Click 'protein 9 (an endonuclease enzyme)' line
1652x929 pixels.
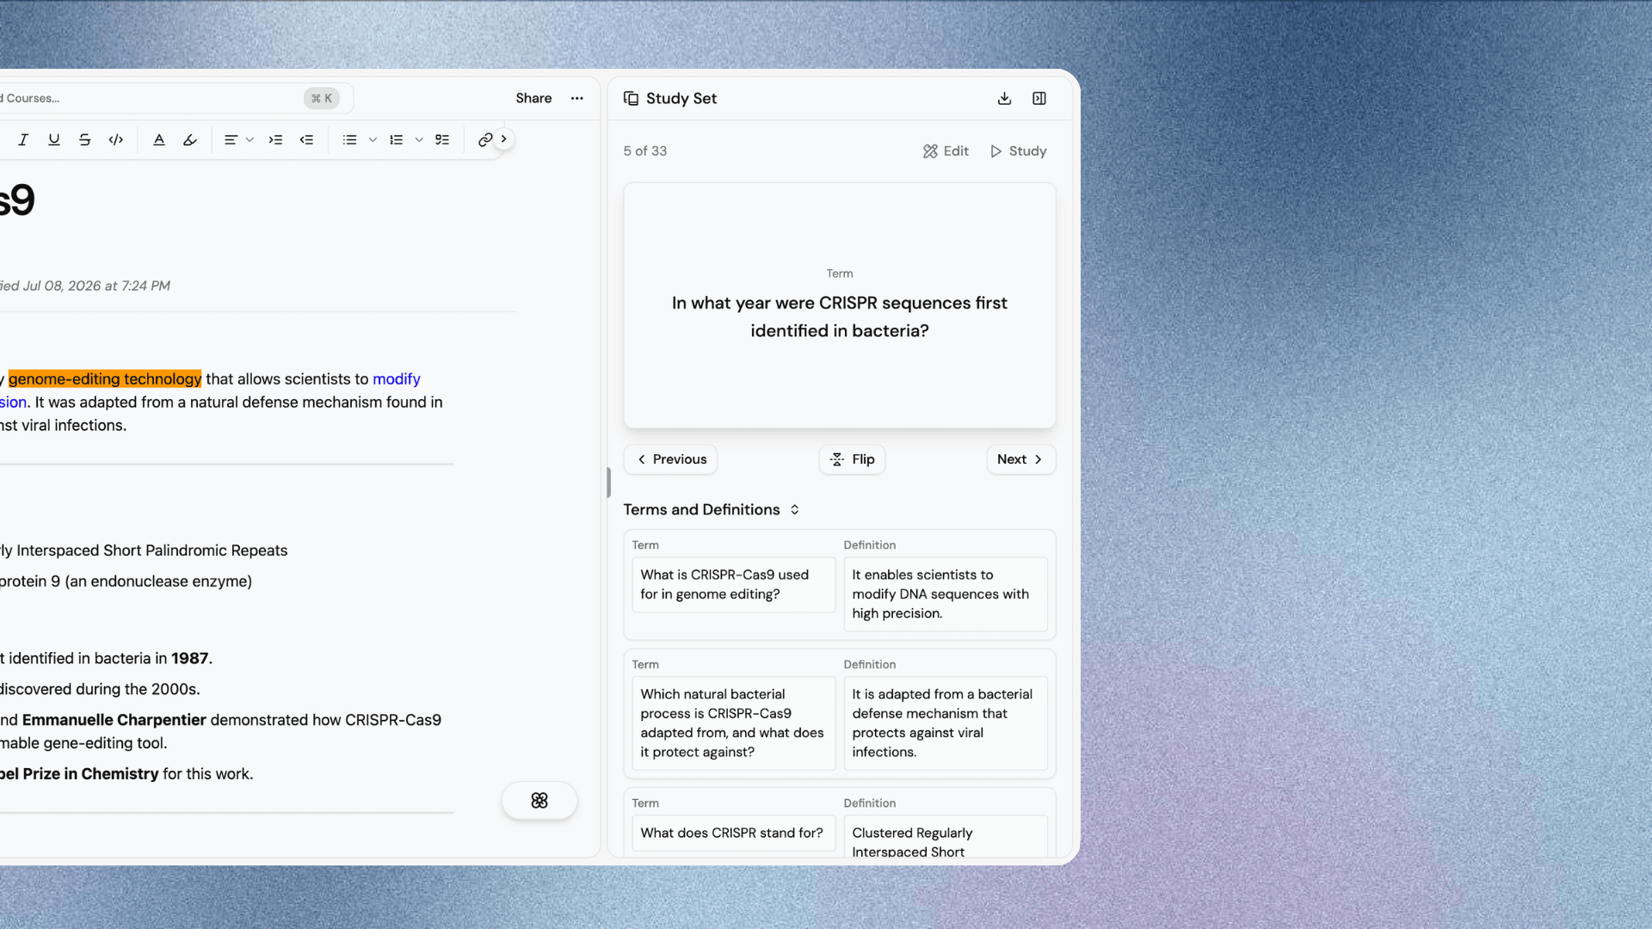(x=126, y=581)
